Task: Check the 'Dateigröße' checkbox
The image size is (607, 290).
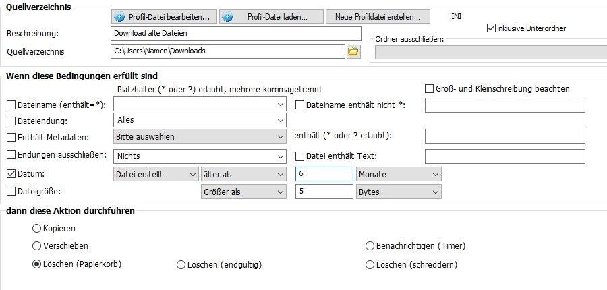Action: tap(11, 192)
